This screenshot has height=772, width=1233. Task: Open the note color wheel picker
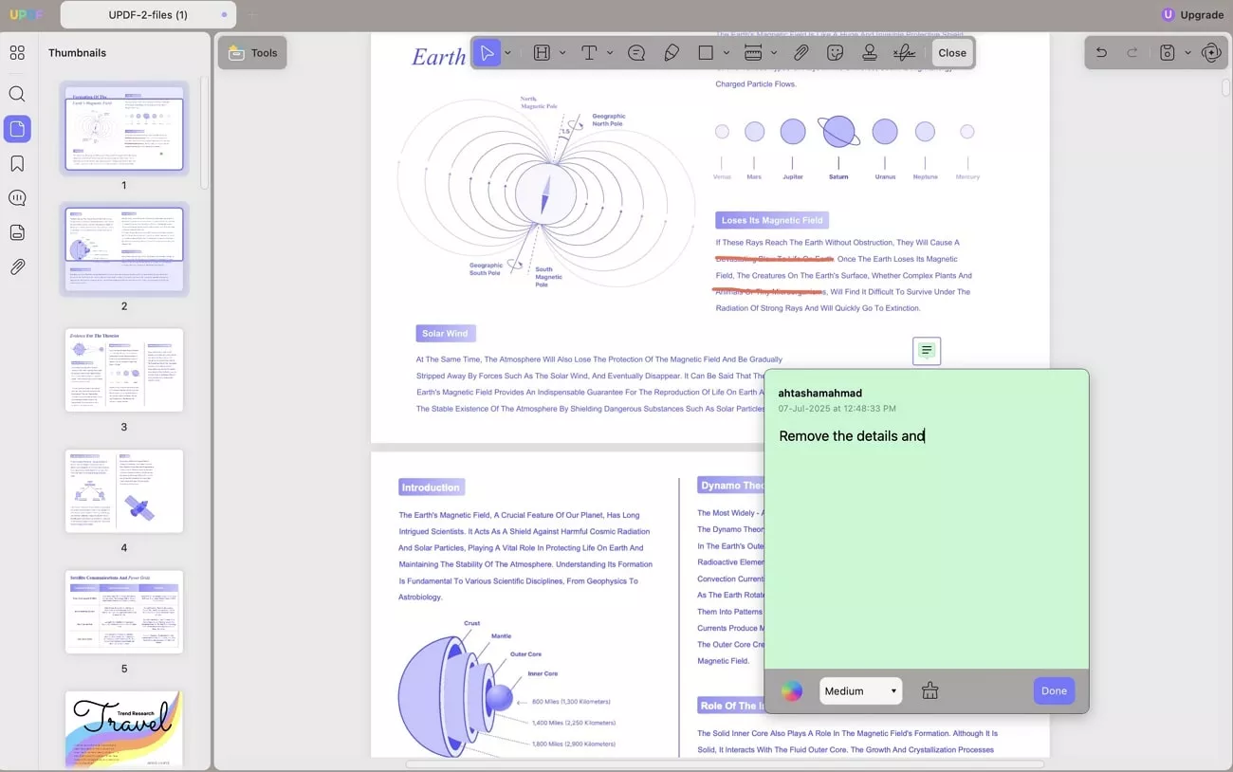(791, 691)
